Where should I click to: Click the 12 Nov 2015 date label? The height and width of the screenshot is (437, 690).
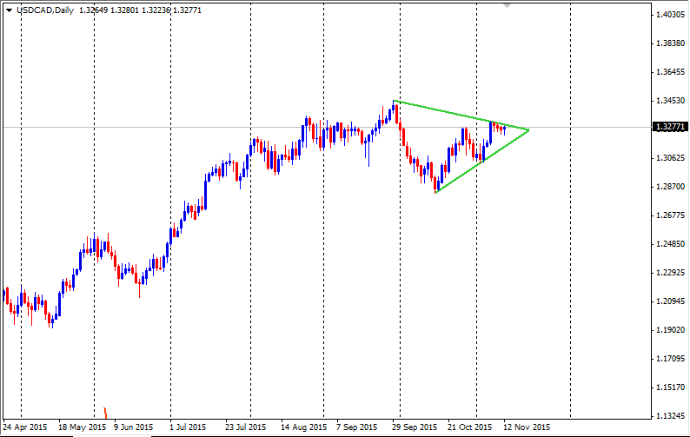click(527, 427)
